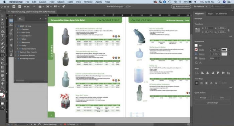The height and width of the screenshot is (126, 234).
Task: Click align horizontal centers icon
Action: click(x=208, y=73)
